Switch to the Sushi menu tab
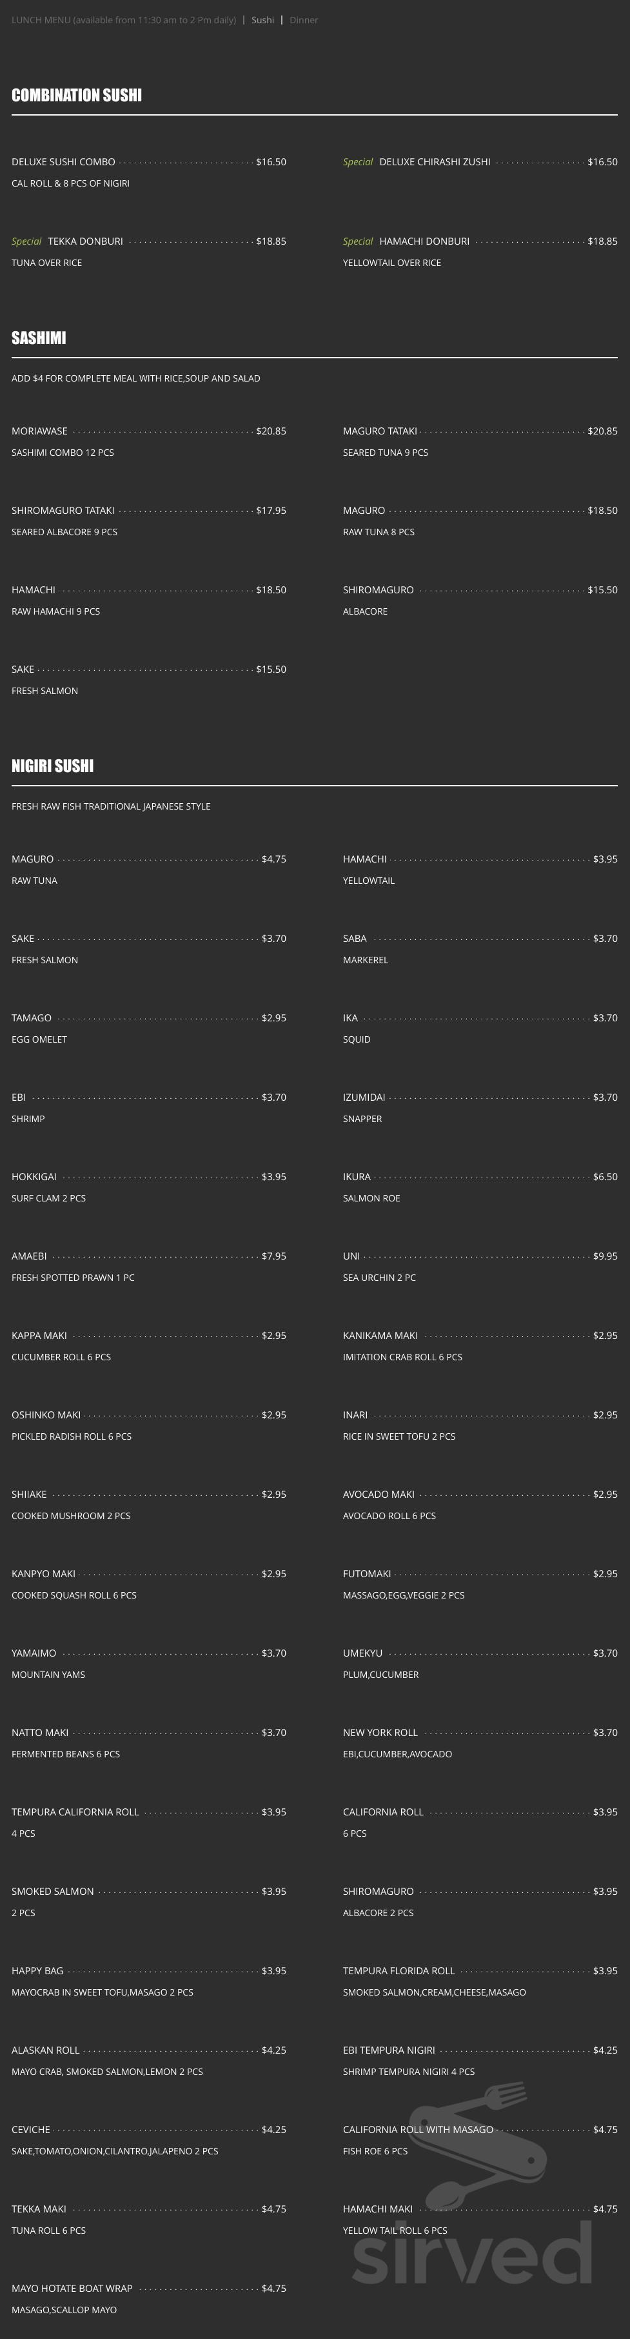Viewport: 630px width, 2339px height. click(263, 20)
